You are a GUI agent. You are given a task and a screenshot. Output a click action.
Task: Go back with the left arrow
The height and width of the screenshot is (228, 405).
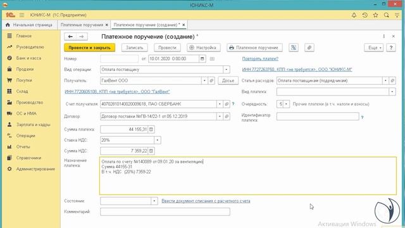point(70,37)
